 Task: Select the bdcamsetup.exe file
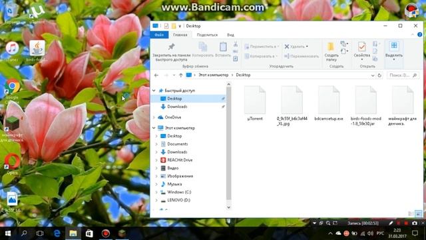click(329, 103)
